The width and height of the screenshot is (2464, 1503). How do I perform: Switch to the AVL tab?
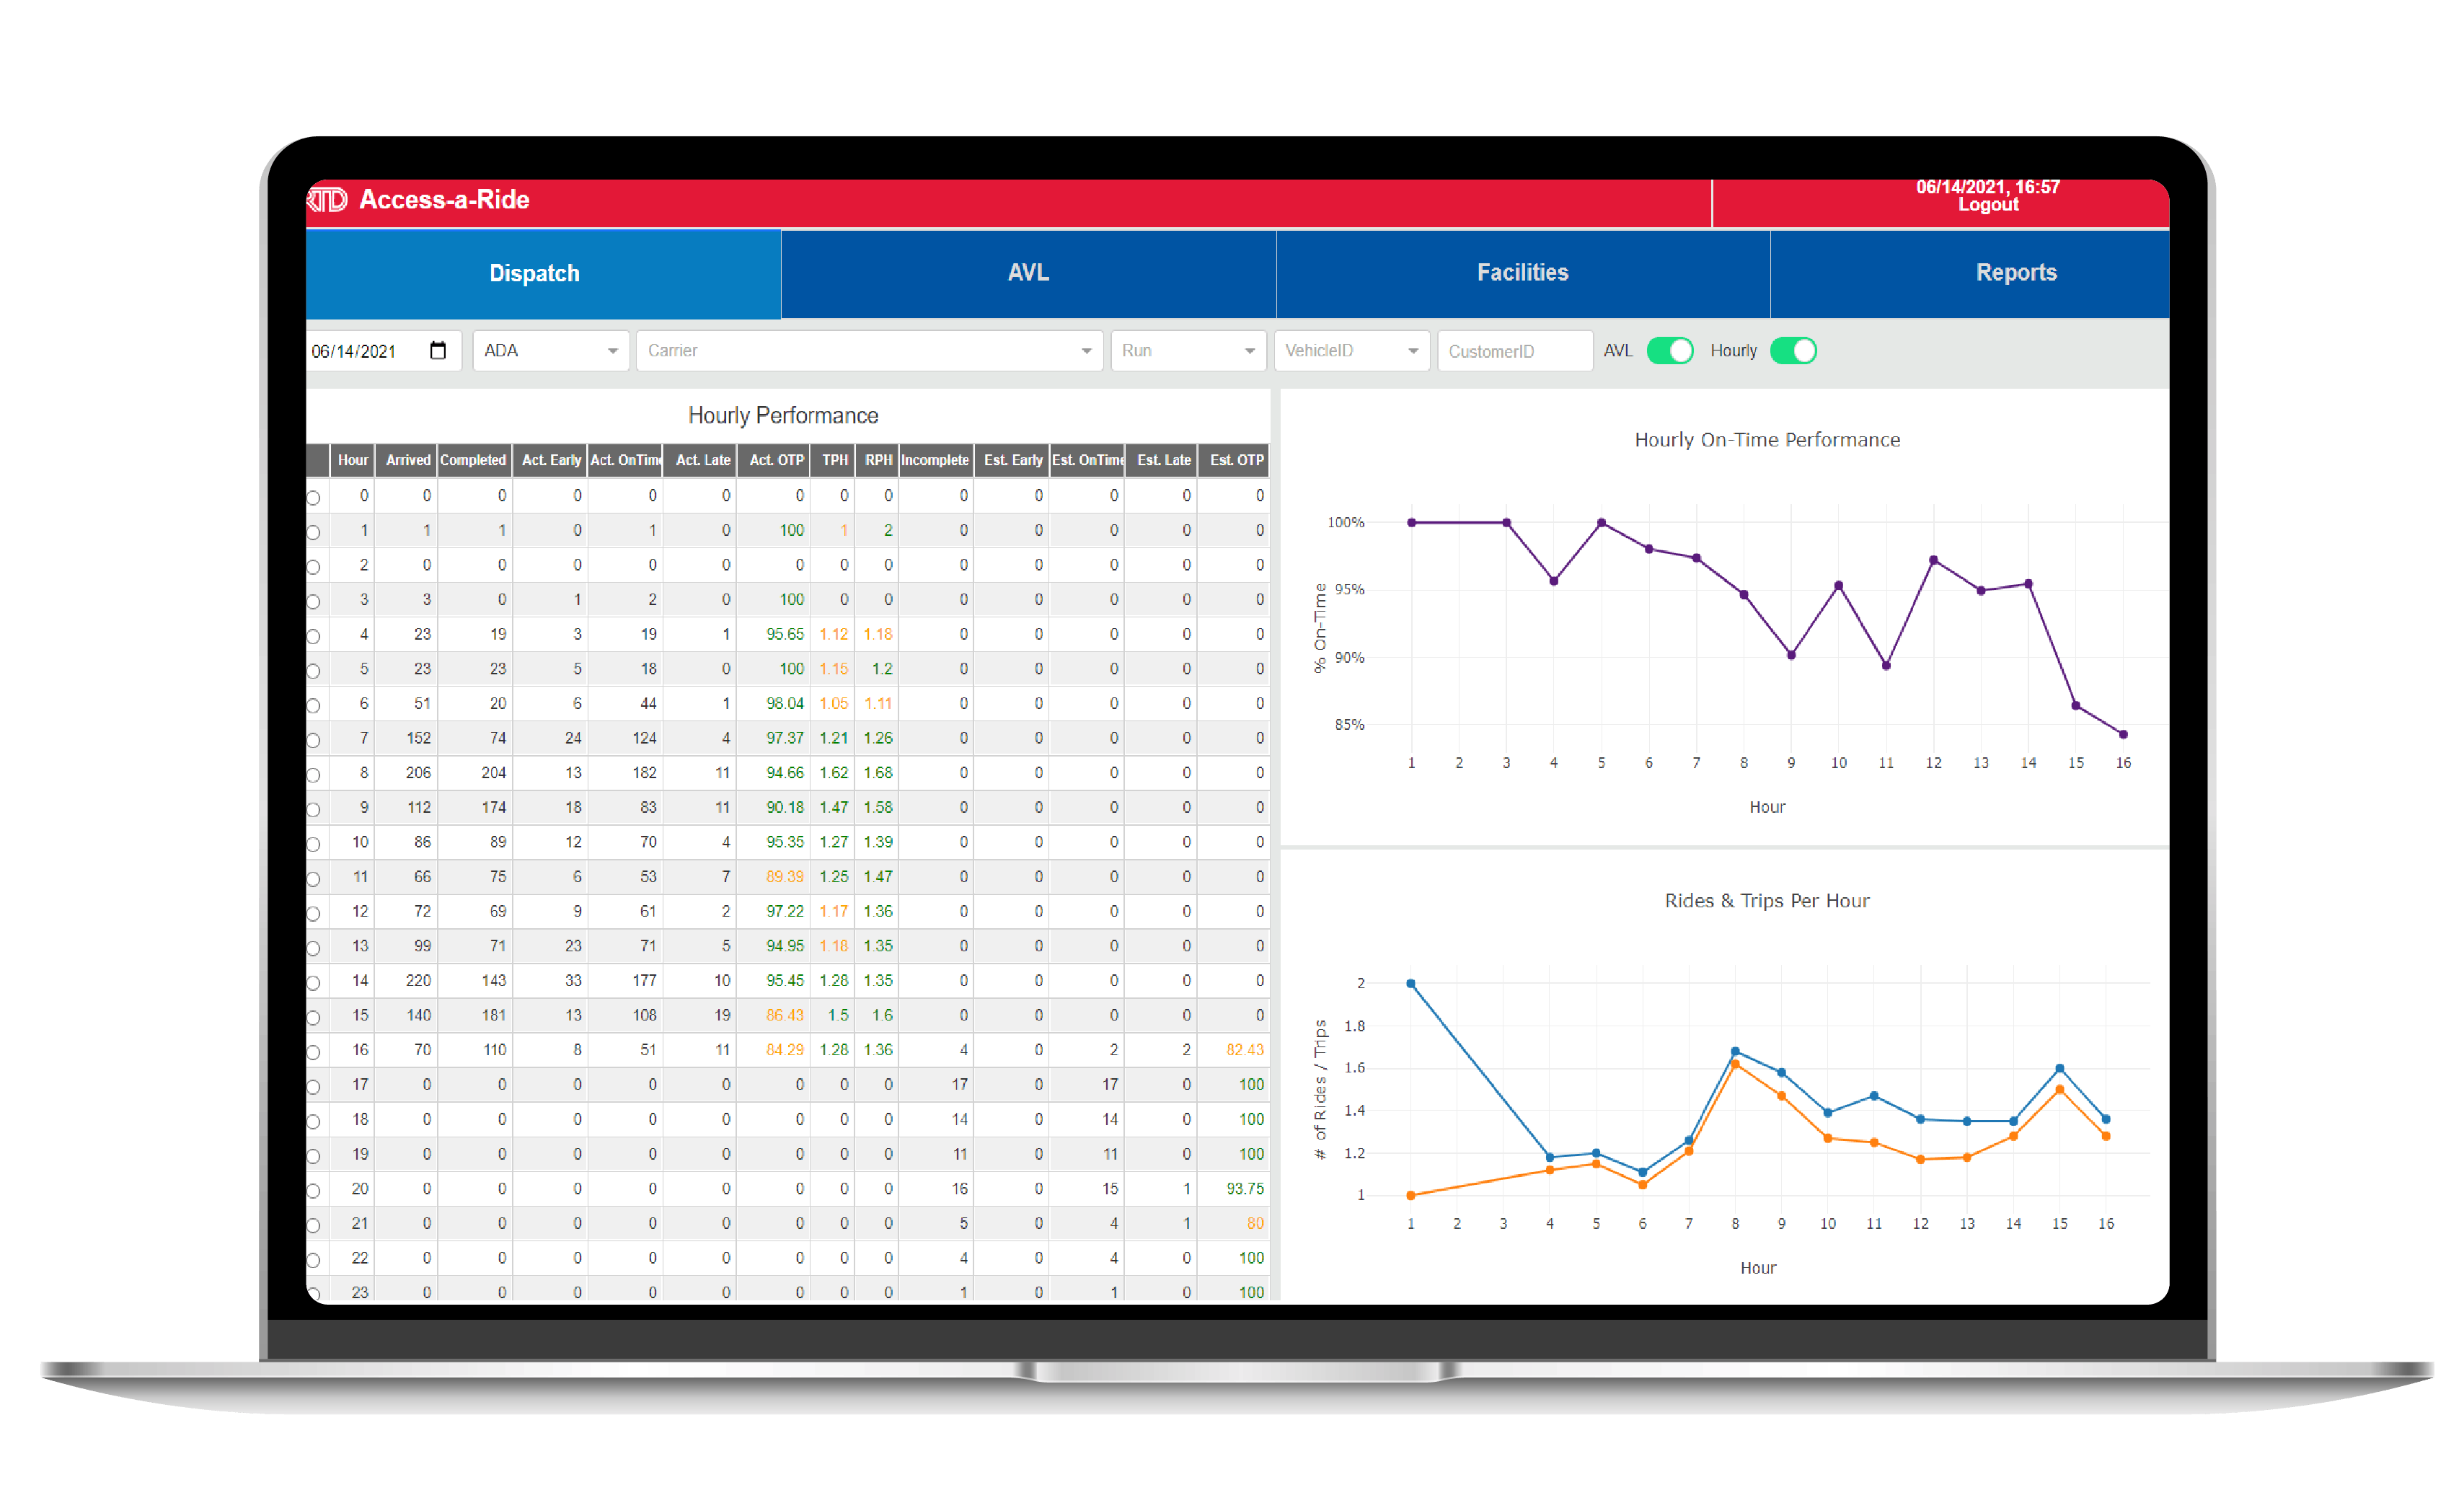(1028, 272)
